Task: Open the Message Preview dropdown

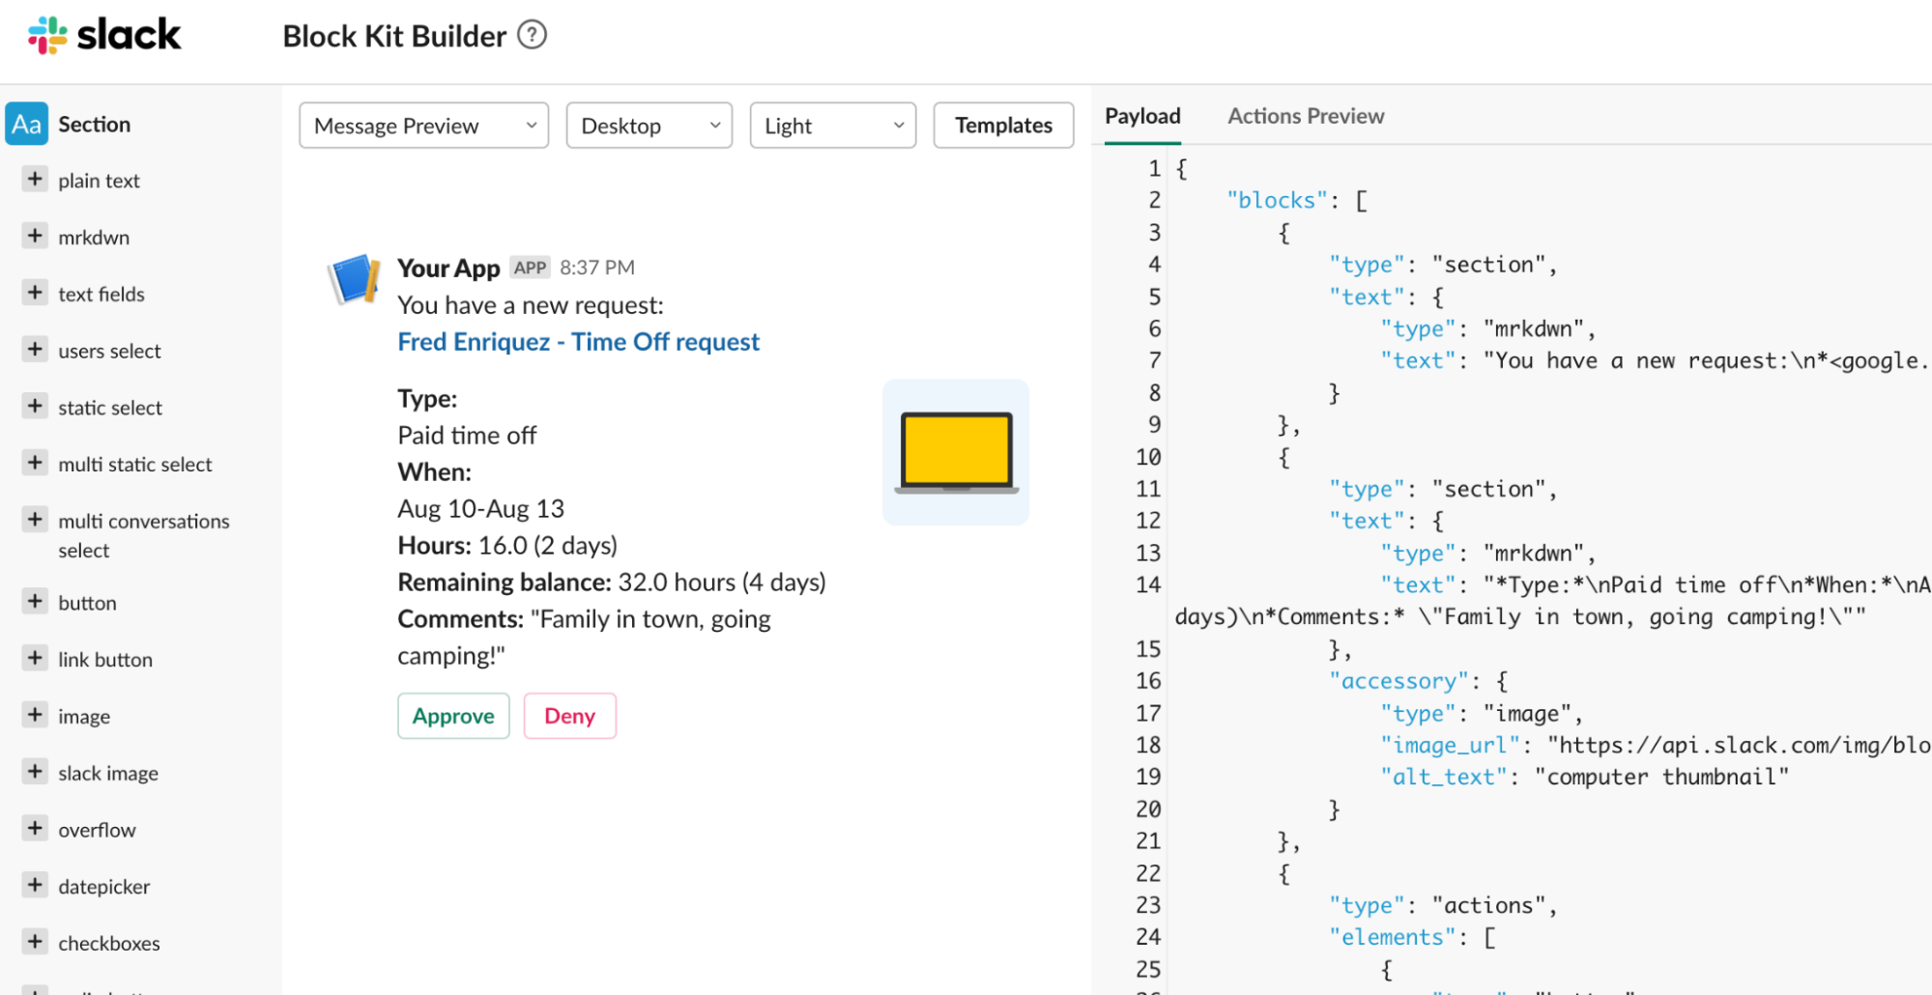Action: 422,125
